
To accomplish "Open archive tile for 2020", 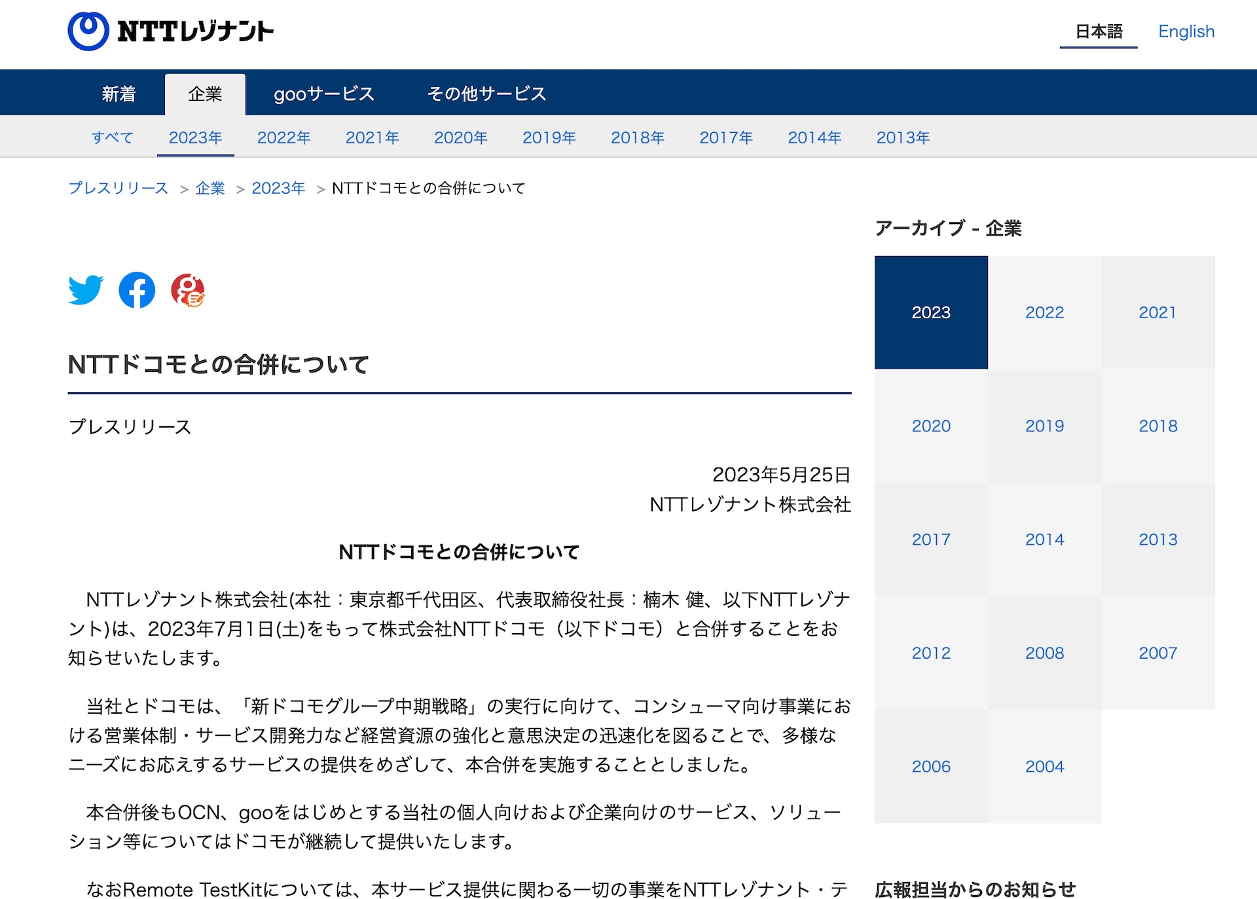I will pos(931,426).
